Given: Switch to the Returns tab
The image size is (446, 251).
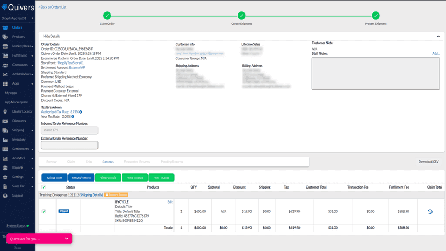Looking at the screenshot, I should pyautogui.click(x=108, y=162).
